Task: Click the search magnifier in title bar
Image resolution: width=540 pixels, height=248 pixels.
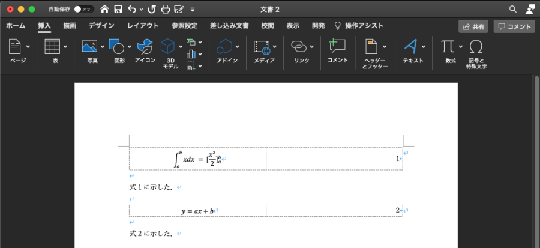Action: [512, 9]
